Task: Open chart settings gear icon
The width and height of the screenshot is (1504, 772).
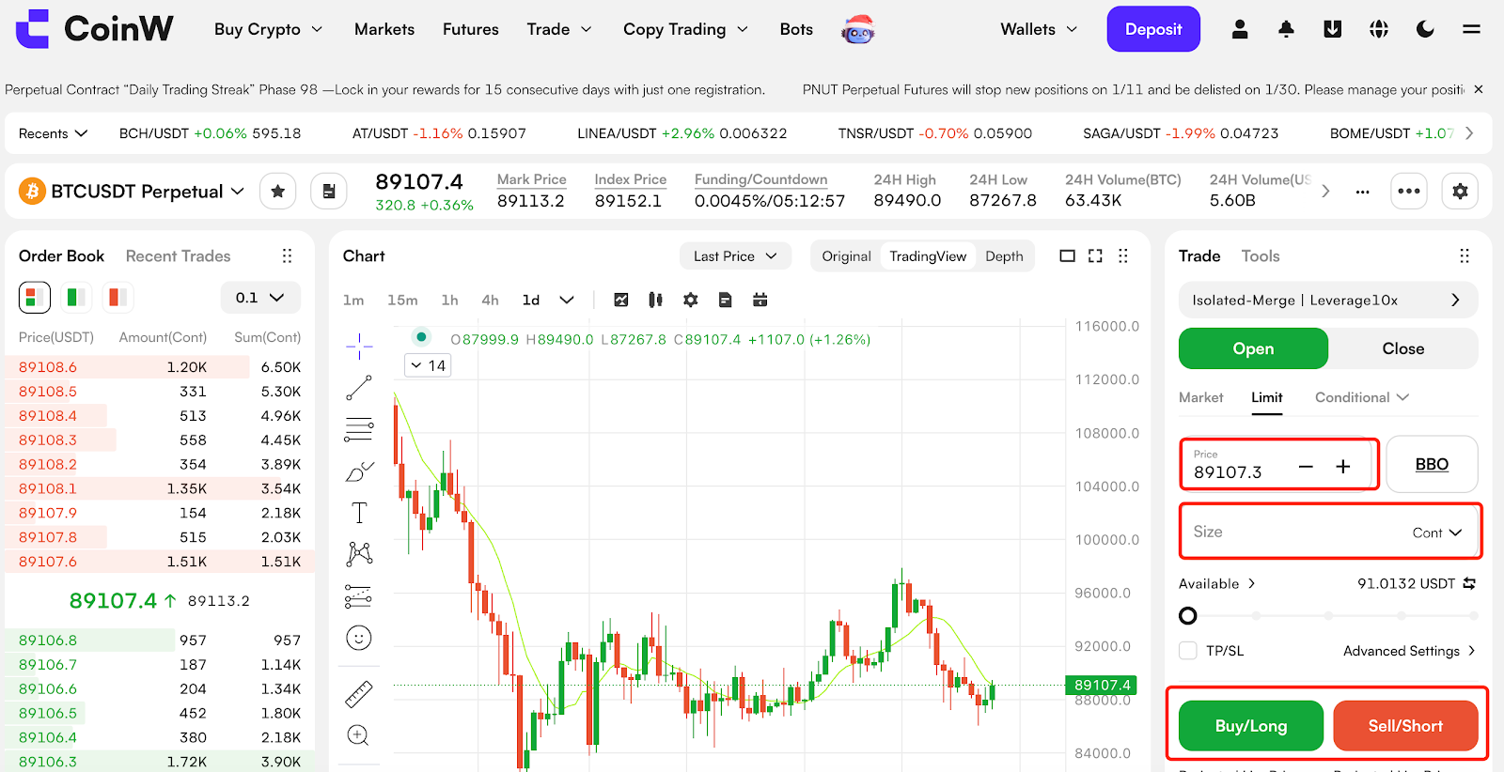Action: 691,300
